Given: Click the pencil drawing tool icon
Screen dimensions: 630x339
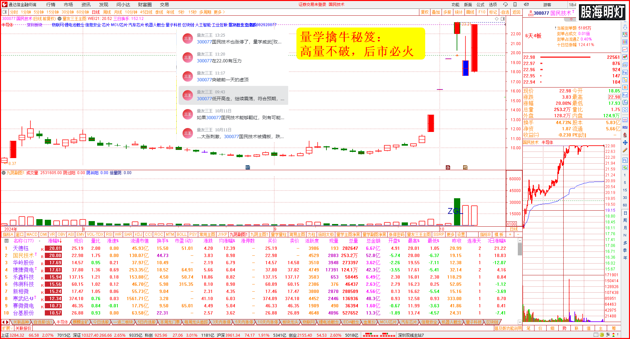Looking at the screenshot, I should [x=625, y=150].
